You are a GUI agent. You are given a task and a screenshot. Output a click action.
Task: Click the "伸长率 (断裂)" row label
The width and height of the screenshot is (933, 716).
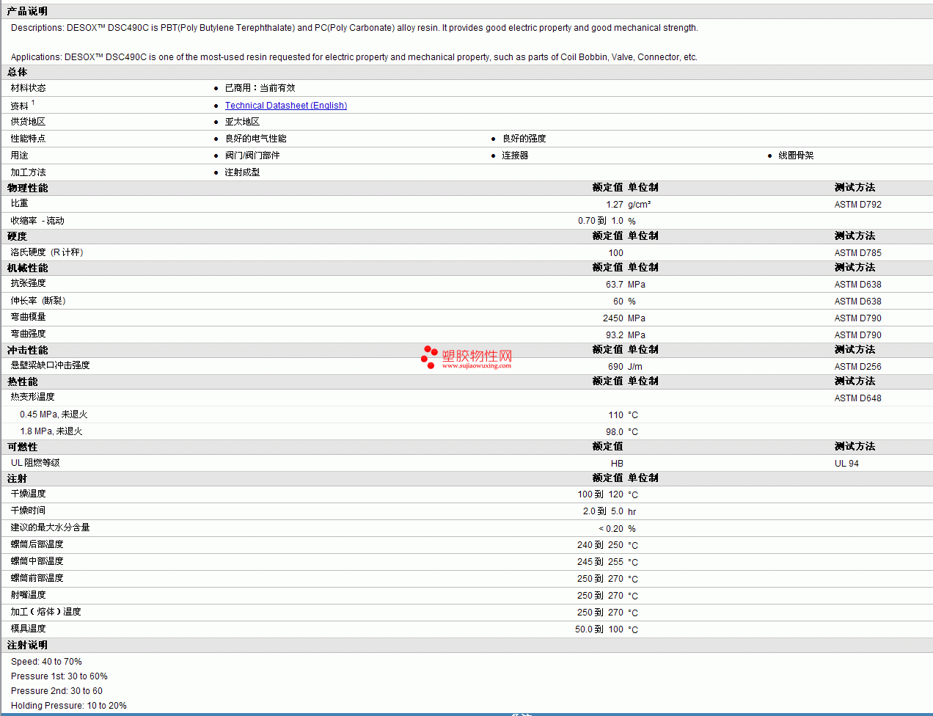[38, 301]
